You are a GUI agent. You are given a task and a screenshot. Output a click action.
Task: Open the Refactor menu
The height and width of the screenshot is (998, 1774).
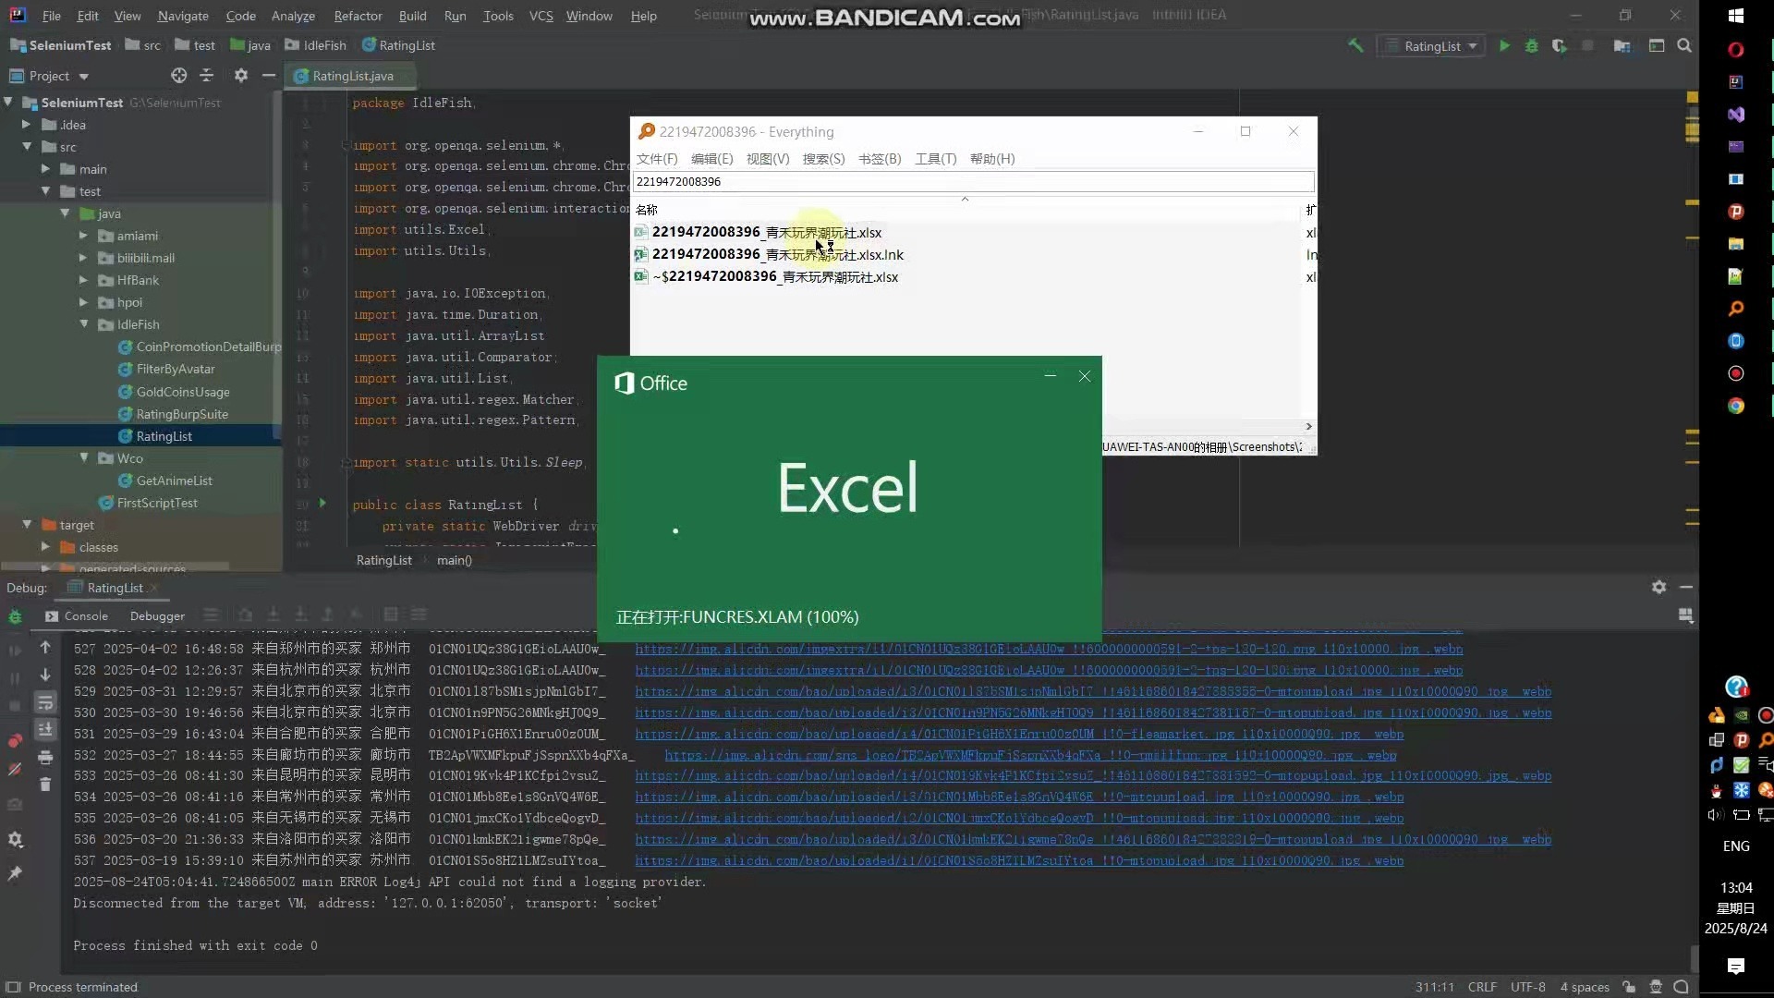358,16
